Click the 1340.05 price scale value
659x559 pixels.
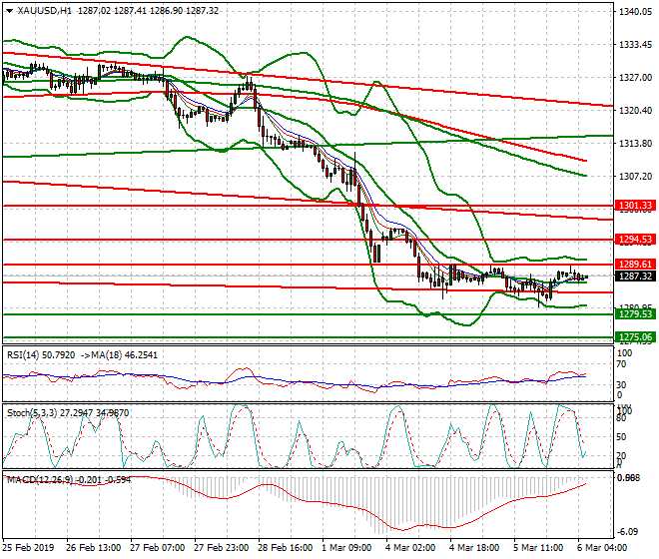[635, 12]
